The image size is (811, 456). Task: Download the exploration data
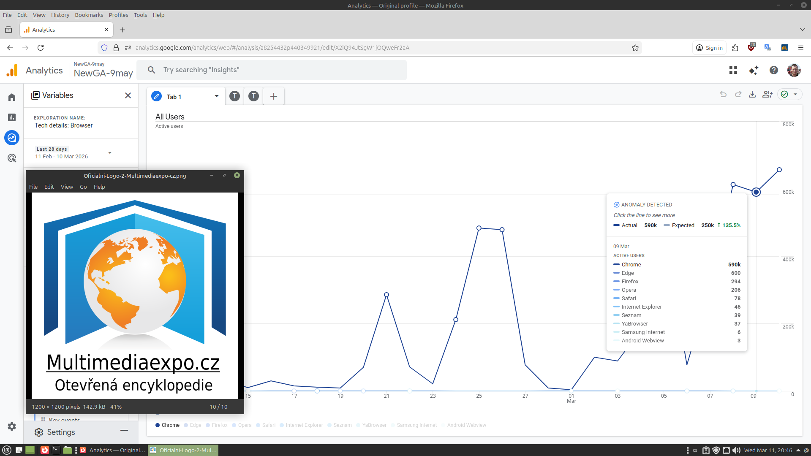click(x=752, y=94)
